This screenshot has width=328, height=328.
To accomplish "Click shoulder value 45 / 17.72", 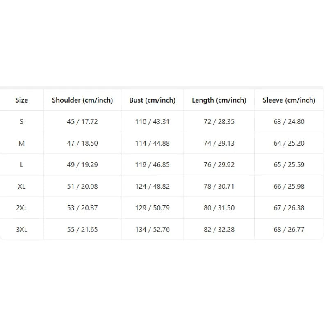I will pos(82,121).
